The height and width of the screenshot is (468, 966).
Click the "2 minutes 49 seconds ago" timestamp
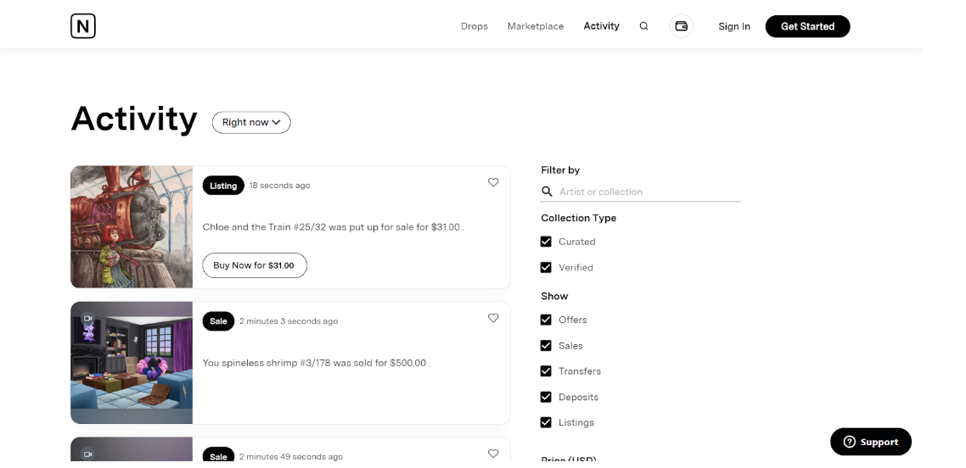pyautogui.click(x=291, y=456)
